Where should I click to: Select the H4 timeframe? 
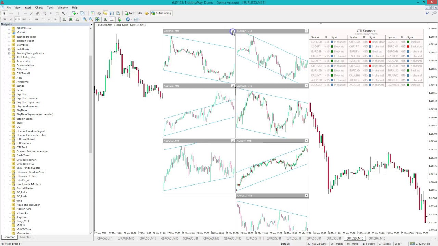point(36,19)
